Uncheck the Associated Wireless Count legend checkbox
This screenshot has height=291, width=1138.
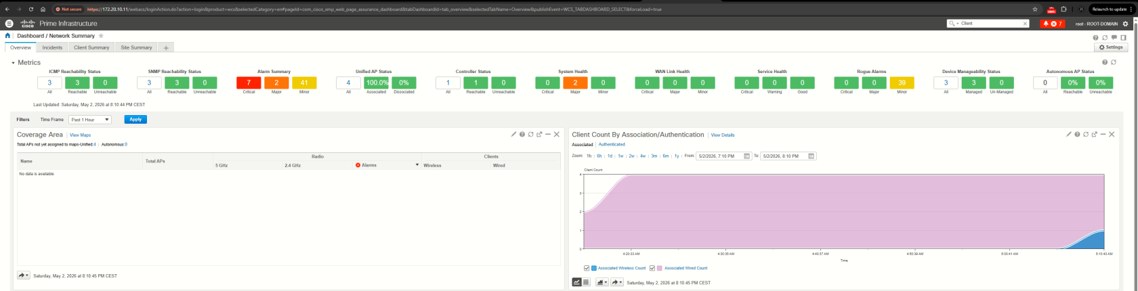(587, 268)
